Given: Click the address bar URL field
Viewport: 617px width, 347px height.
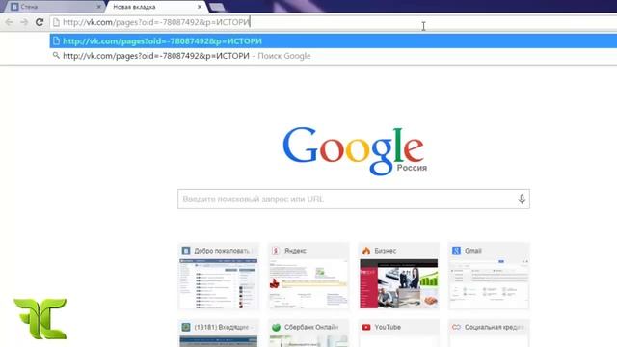Looking at the screenshot, I should coord(335,22).
